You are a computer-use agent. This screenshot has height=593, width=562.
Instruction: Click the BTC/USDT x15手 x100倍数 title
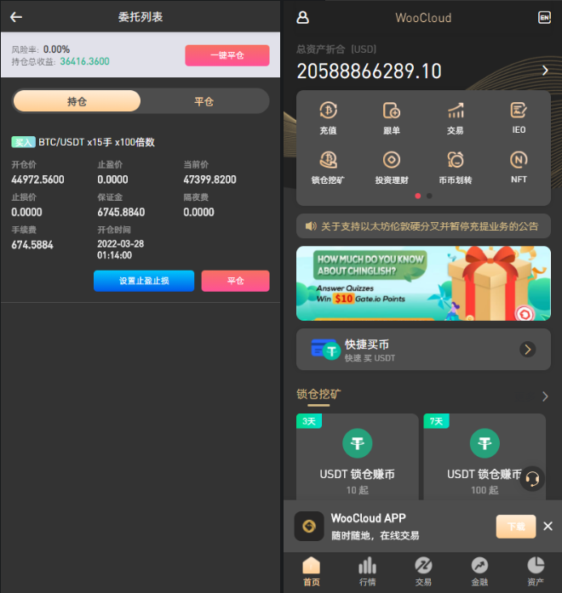pos(96,142)
